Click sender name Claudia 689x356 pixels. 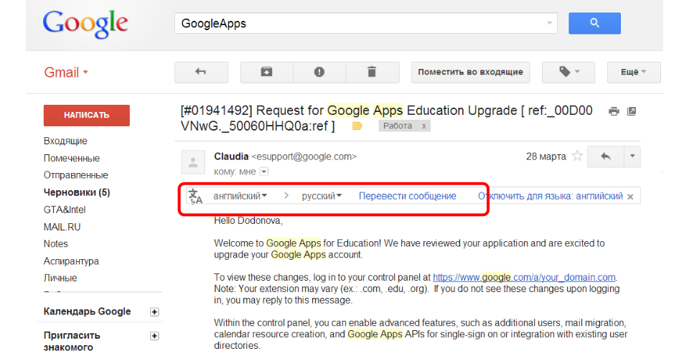click(231, 156)
